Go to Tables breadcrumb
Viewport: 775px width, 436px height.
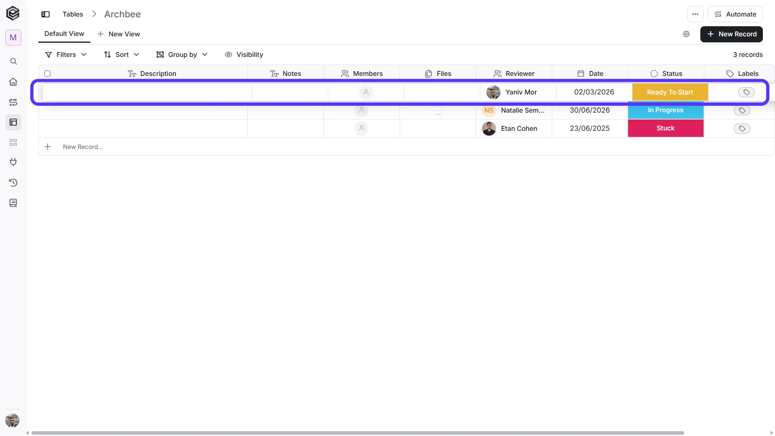point(73,14)
